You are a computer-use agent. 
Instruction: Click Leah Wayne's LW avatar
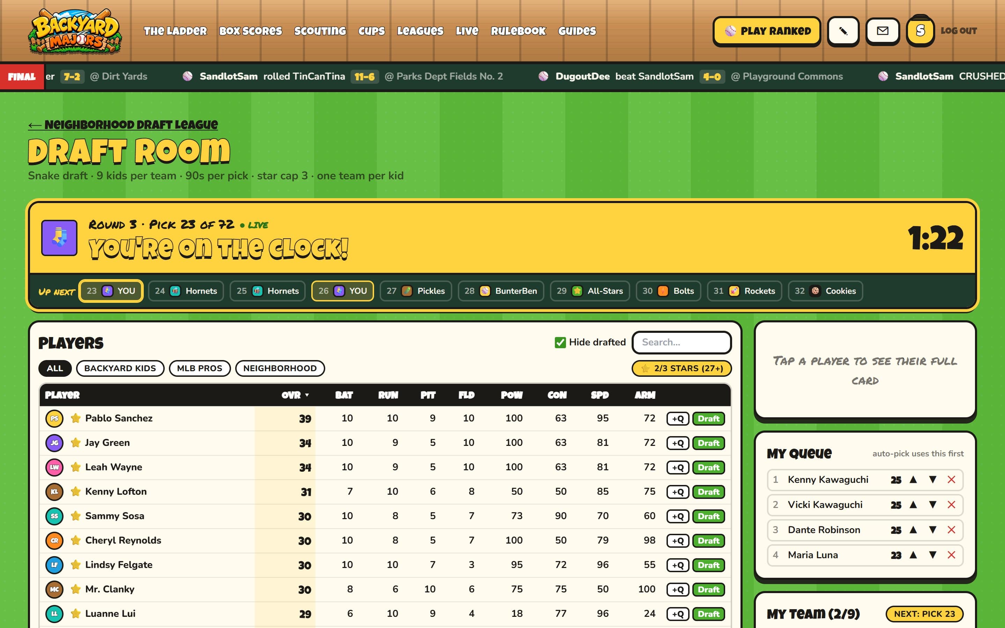[54, 467]
